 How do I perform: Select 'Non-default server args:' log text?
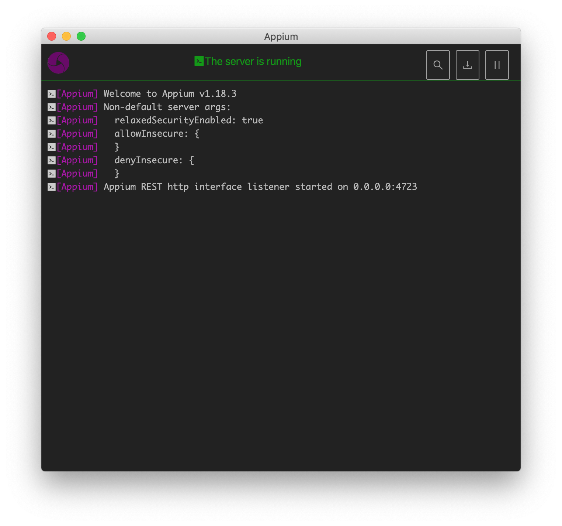[167, 107]
